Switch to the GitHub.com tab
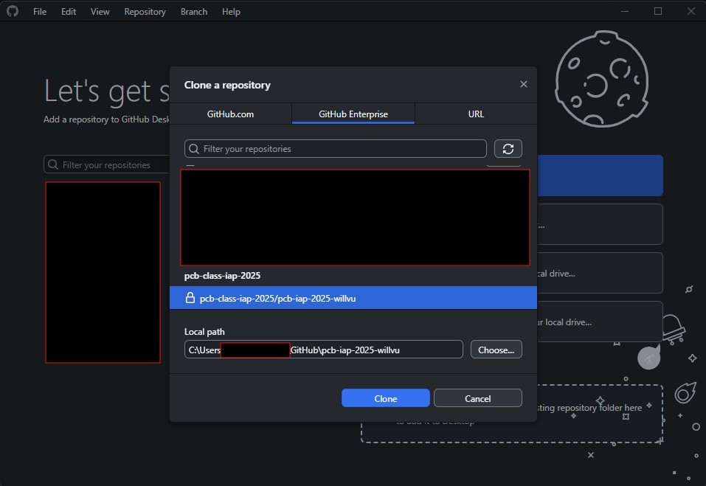706x486 pixels. tap(229, 114)
